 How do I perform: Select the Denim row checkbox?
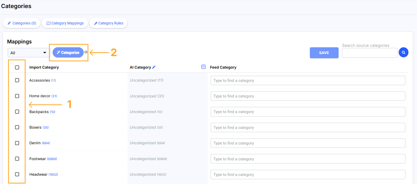(17, 143)
